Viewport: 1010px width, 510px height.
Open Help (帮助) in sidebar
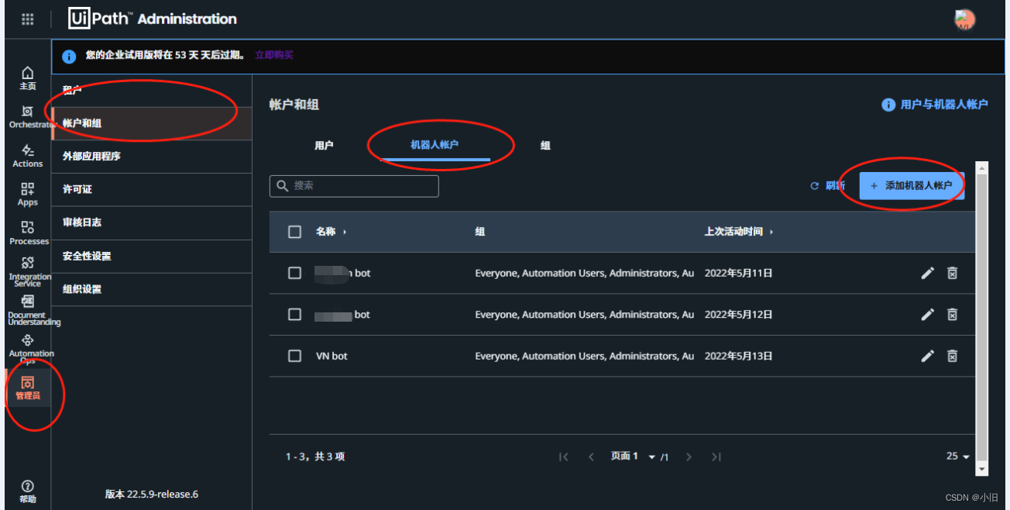[x=28, y=491]
